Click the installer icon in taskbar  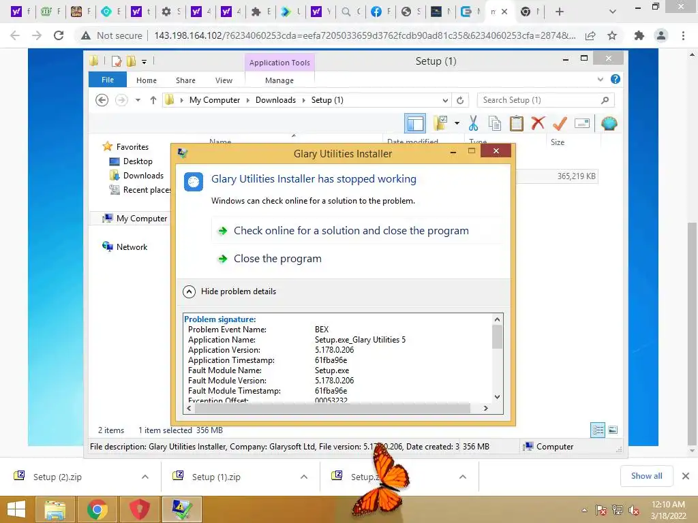click(181, 509)
